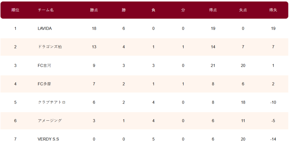Click クラブテアトロ's -10 goal difference
This screenshot has width=289, height=149.
(x=273, y=102)
